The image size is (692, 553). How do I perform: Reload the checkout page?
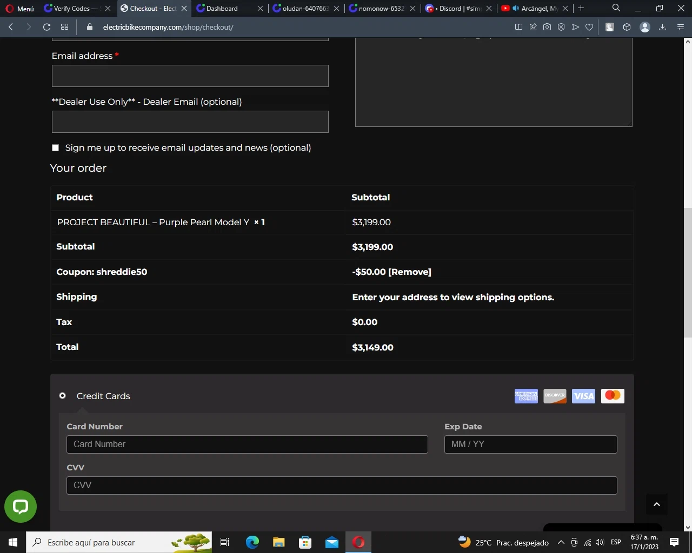click(46, 27)
